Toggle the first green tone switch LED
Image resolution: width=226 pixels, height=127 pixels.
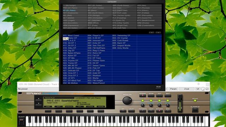point(143,101)
